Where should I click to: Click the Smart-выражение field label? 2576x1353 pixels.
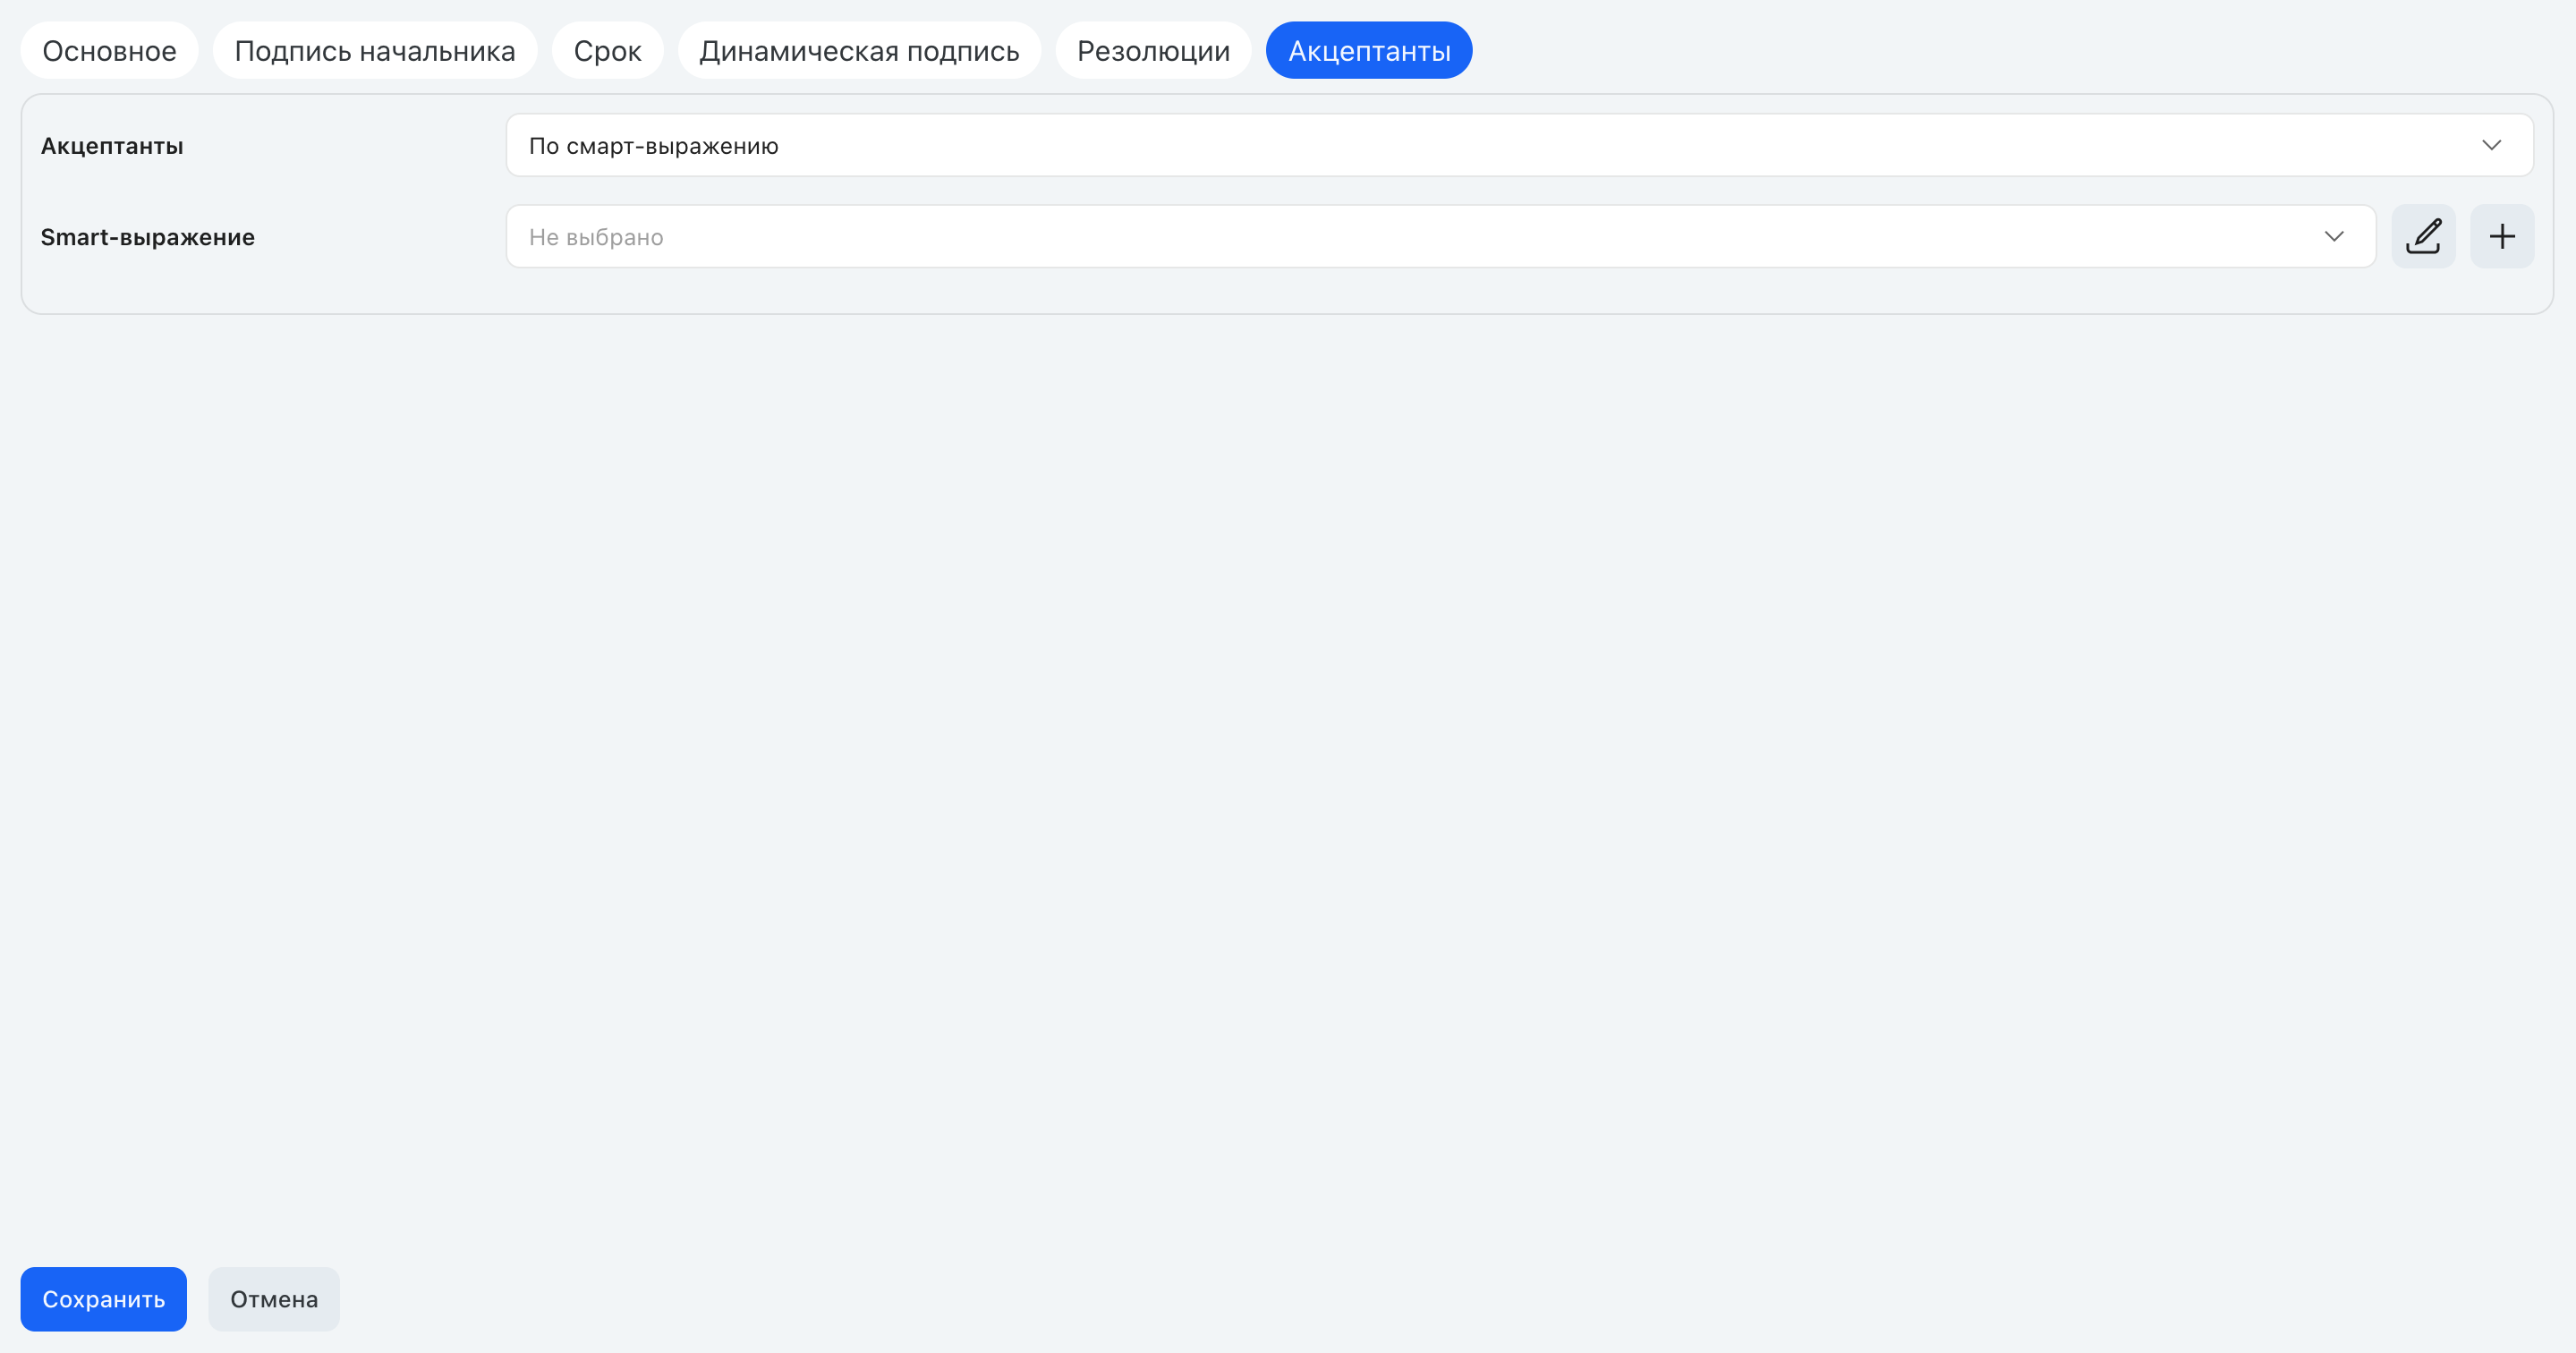click(148, 237)
